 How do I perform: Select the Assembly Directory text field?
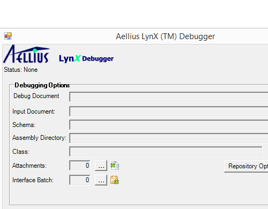tap(169, 138)
